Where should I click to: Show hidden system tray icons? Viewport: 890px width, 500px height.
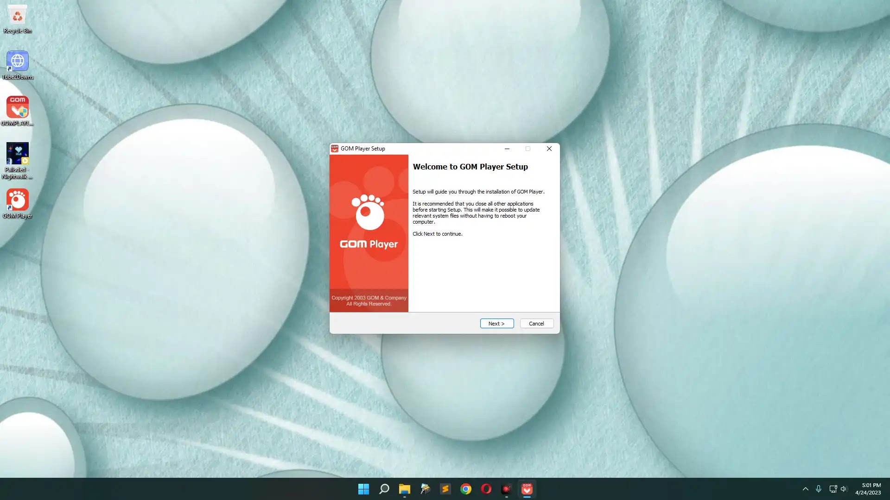point(805,489)
